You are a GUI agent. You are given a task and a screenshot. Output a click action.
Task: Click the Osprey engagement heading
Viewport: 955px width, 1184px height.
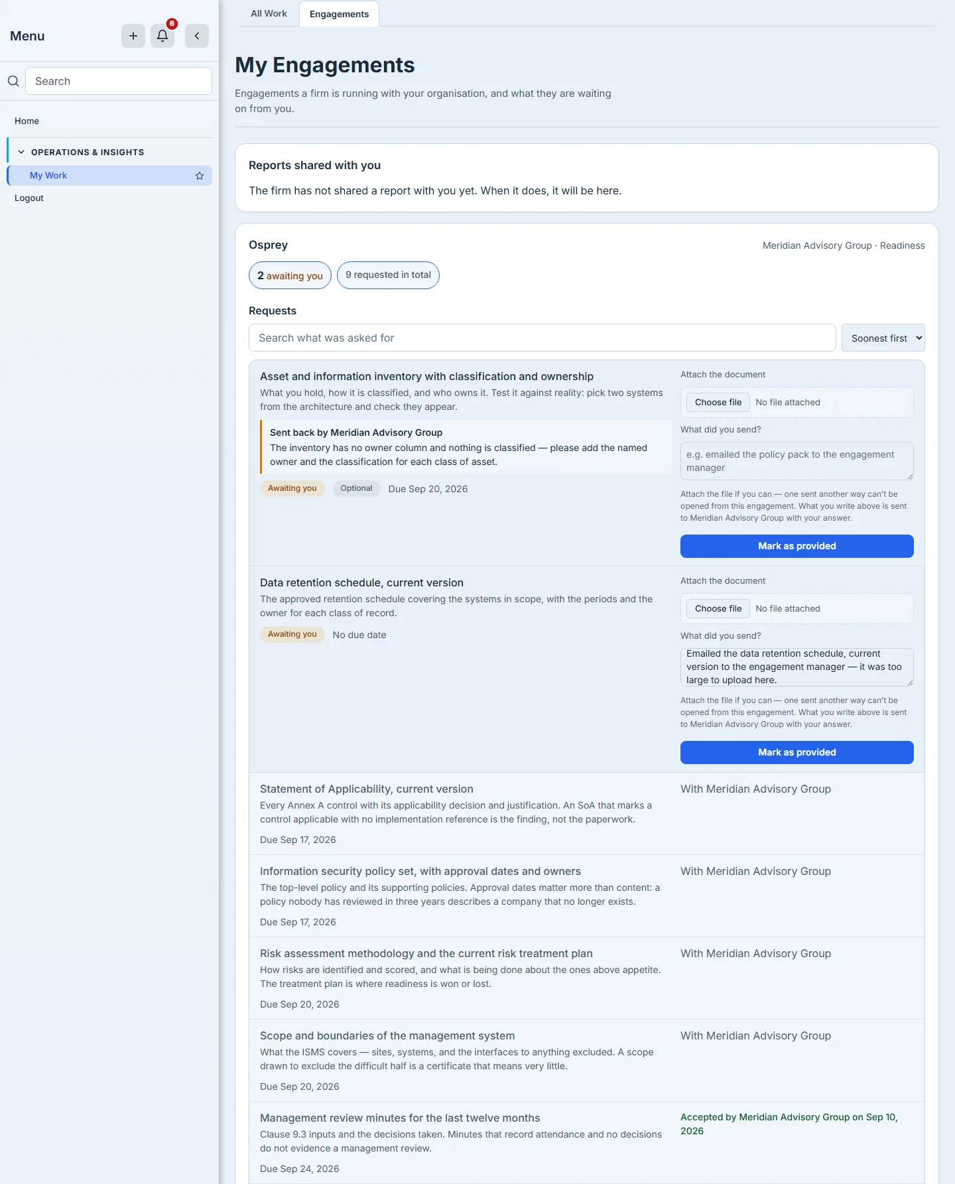(268, 245)
